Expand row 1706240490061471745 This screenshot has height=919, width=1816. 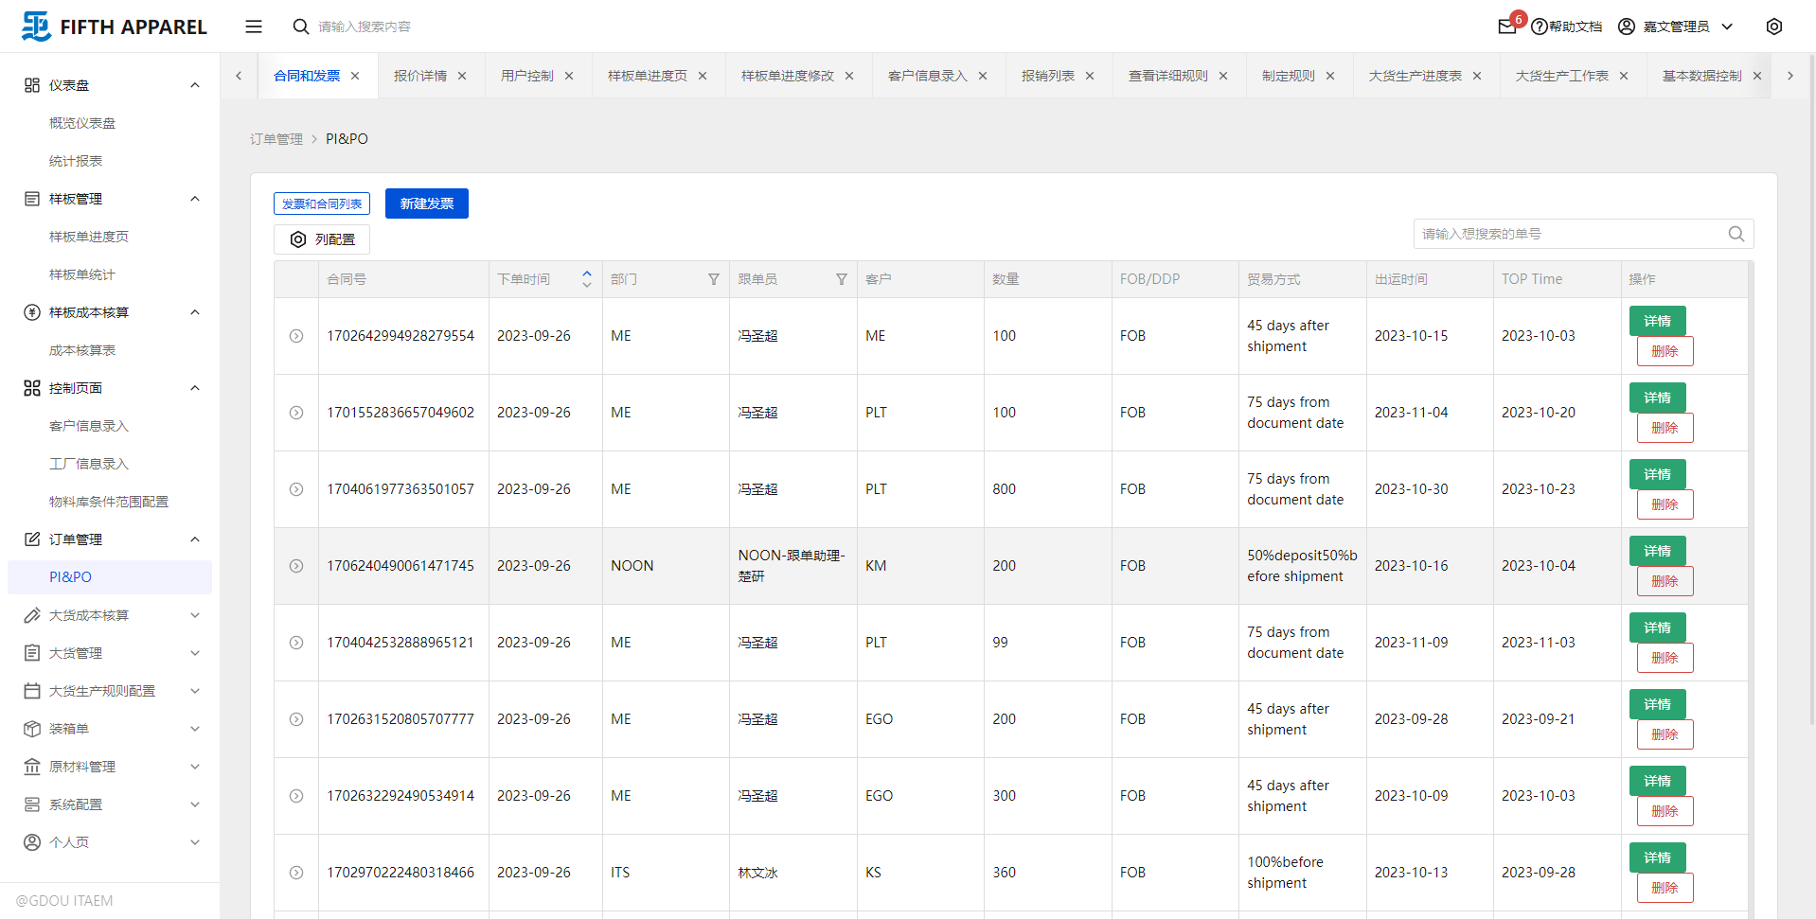click(296, 566)
